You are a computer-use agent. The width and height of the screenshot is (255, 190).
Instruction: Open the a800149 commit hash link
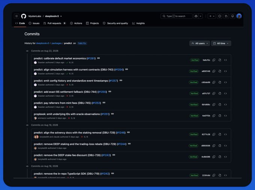coord(206,71)
